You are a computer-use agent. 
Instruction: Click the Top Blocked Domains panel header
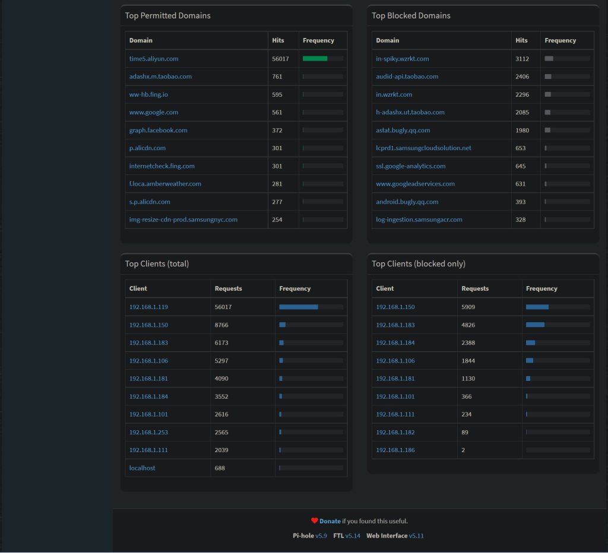[x=411, y=16]
